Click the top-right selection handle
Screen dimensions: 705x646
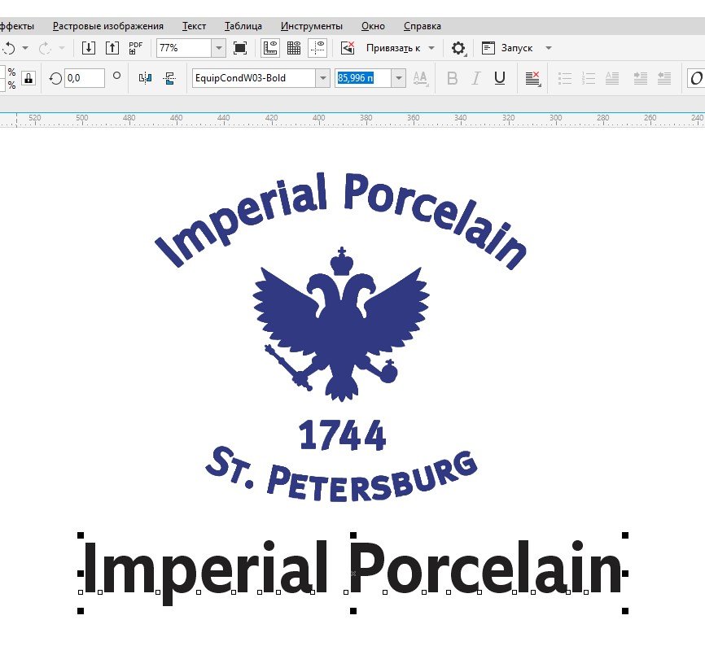[x=625, y=535]
